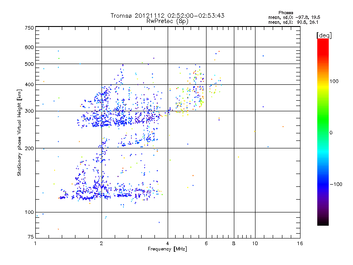Click the plot title Tromsø 20121112 02:52:00-02:53:43
This screenshot has width=353, height=265.
167,15
